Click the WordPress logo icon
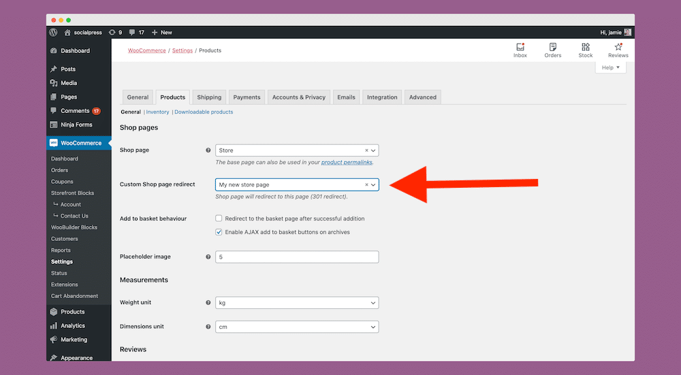This screenshot has height=375, width=681. pos(53,33)
